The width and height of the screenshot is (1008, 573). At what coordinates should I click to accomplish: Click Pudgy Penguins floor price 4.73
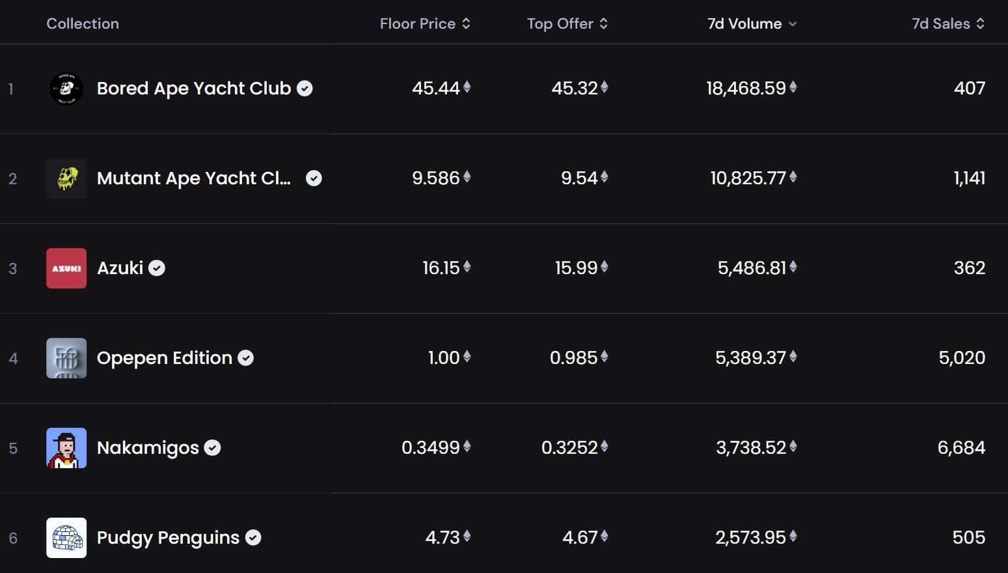(x=443, y=538)
